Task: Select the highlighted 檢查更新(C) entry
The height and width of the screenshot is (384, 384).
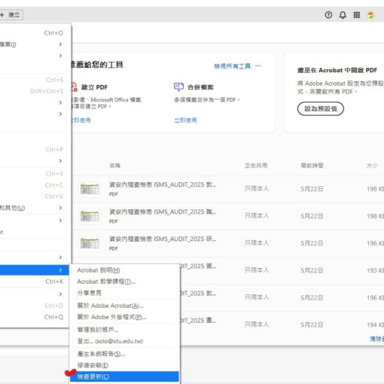Action: (x=125, y=376)
